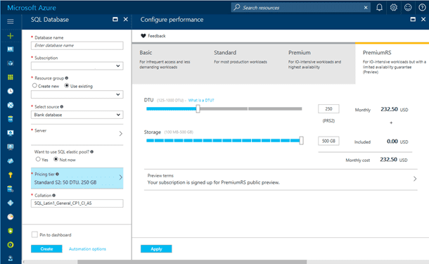The width and height of the screenshot is (429, 264).
Task: Click info icon beside SQL elastic pool question
Action: [92, 152]
